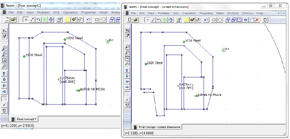Click Open file folder icon in Final concept1 window
This screenshot has height=139, width=290.
pos(13,19)
